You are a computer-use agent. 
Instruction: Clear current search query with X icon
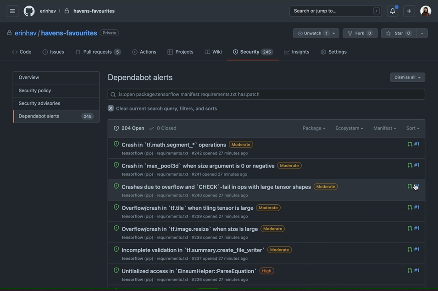click(111, 108)
